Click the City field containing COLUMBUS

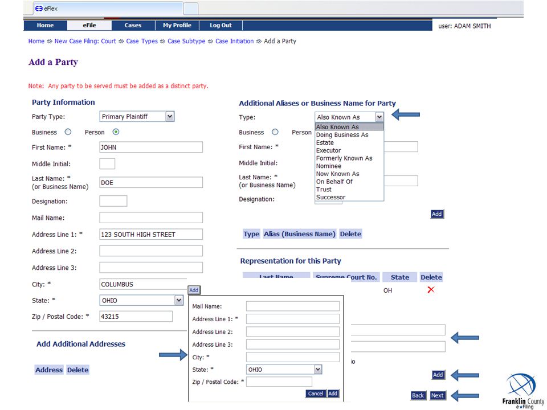(143, 284)
